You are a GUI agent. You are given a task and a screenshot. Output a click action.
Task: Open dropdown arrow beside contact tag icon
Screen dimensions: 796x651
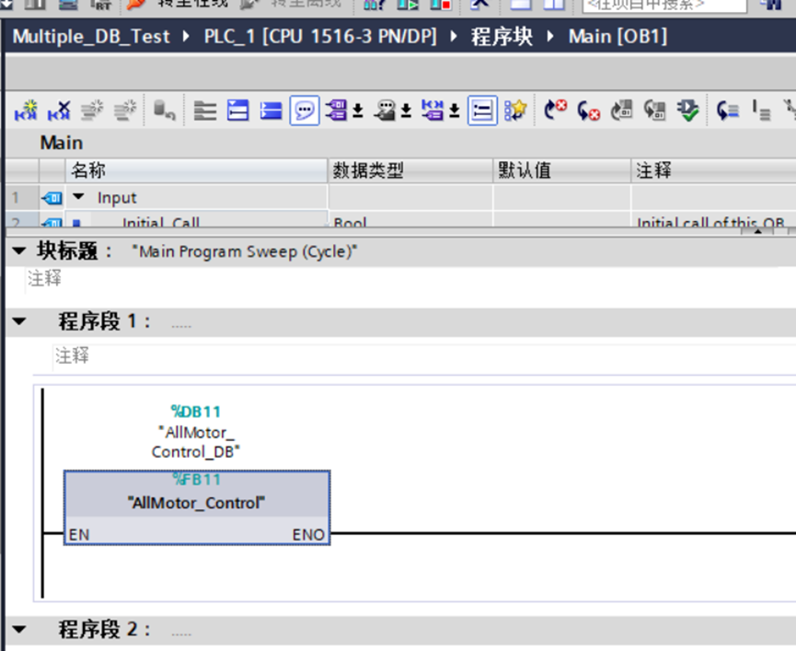[x=455, y=110]
